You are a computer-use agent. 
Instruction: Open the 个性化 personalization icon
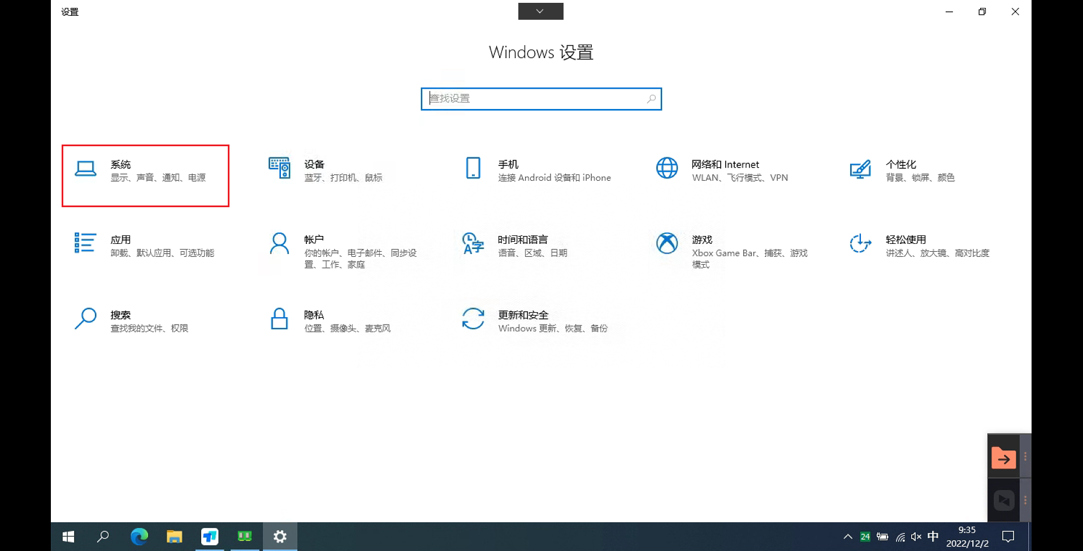[x=860, y=169]
